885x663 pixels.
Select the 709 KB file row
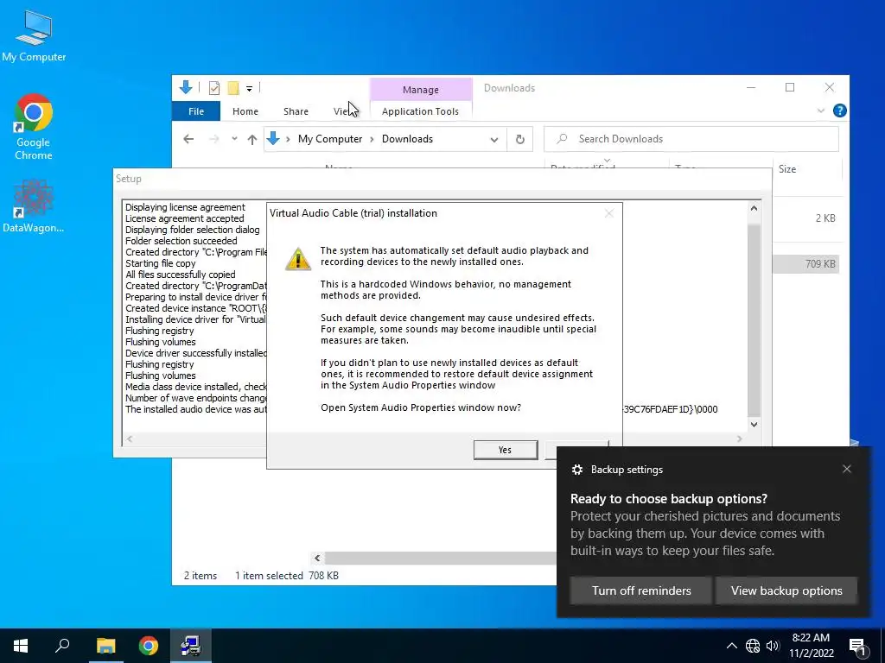click(805, 264)
